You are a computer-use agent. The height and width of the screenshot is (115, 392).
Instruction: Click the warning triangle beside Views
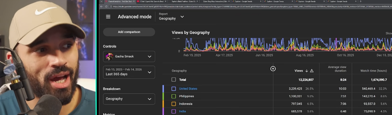tap(311, 71)
